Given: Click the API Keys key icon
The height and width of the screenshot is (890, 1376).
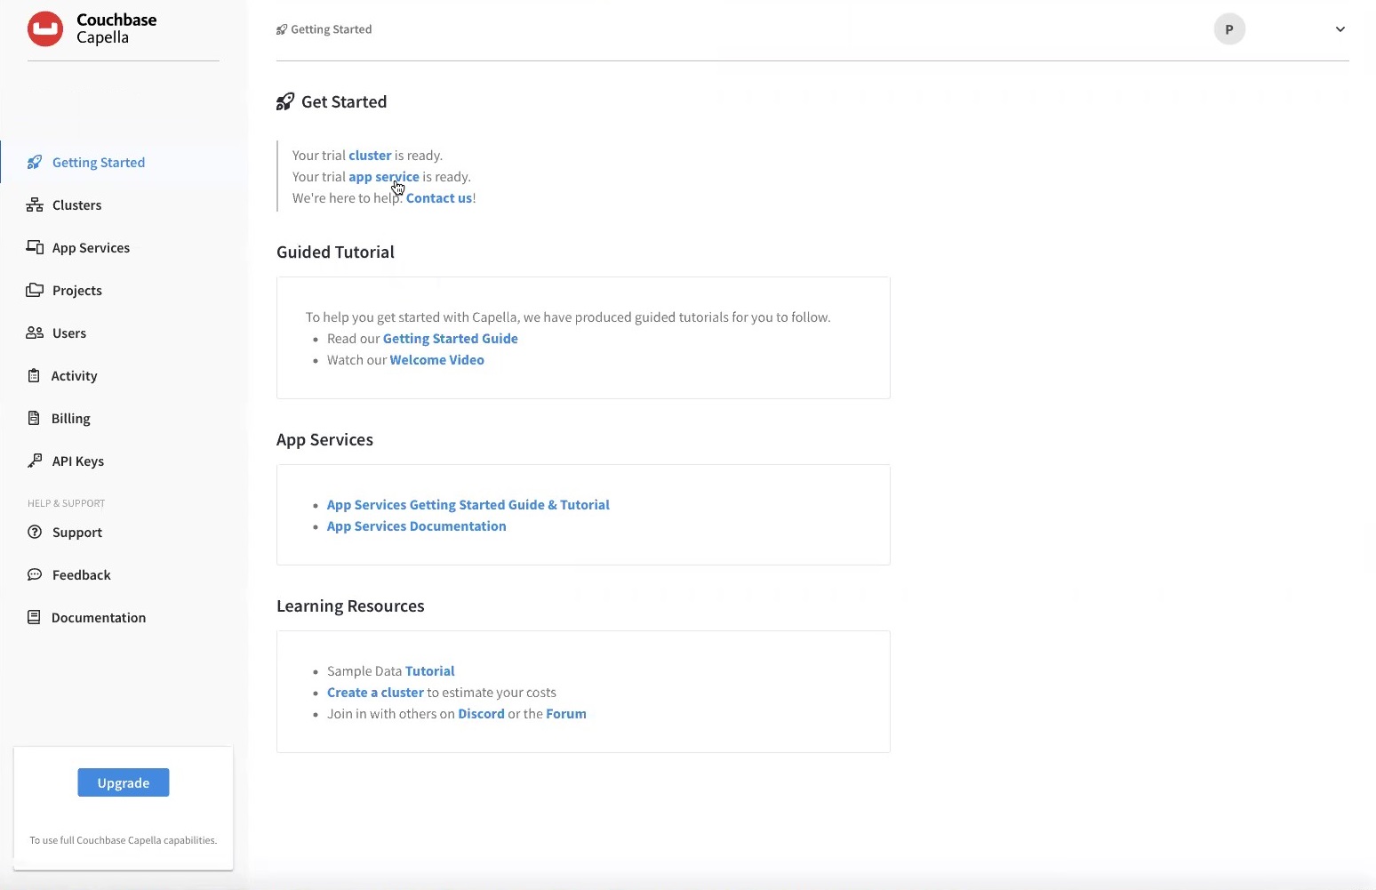Looking at the screenshot, I should point(35,461).
